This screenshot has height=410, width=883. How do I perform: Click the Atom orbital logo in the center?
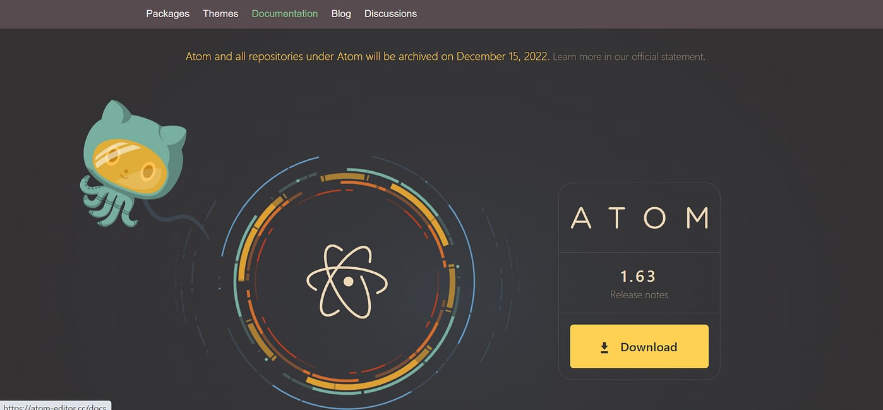tap(347, 280)
